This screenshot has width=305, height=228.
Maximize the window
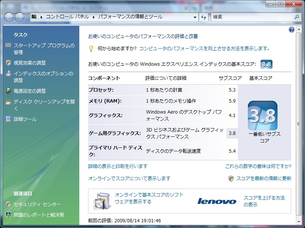click(x=281, y=4)
